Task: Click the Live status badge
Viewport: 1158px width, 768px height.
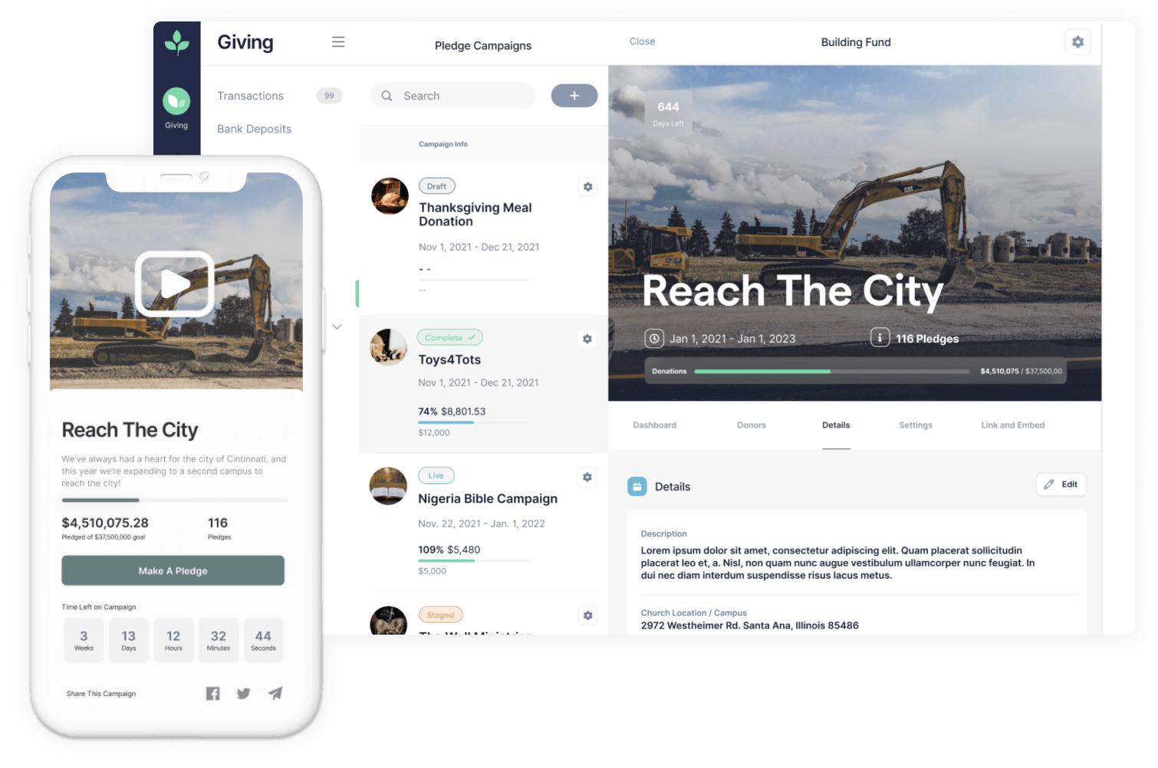Action: click(x=436, y=476)
